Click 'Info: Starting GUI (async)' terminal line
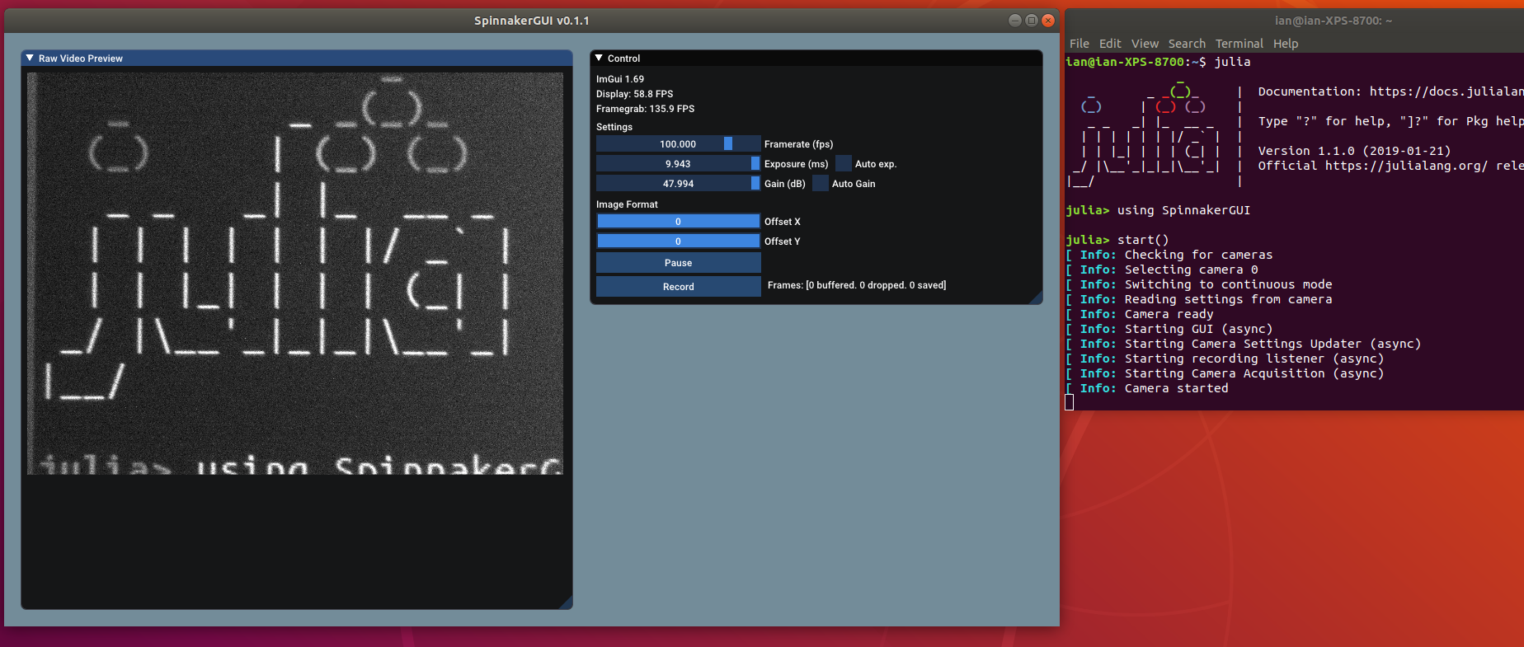The image size is (1524, 647). tap(1169, 329)
